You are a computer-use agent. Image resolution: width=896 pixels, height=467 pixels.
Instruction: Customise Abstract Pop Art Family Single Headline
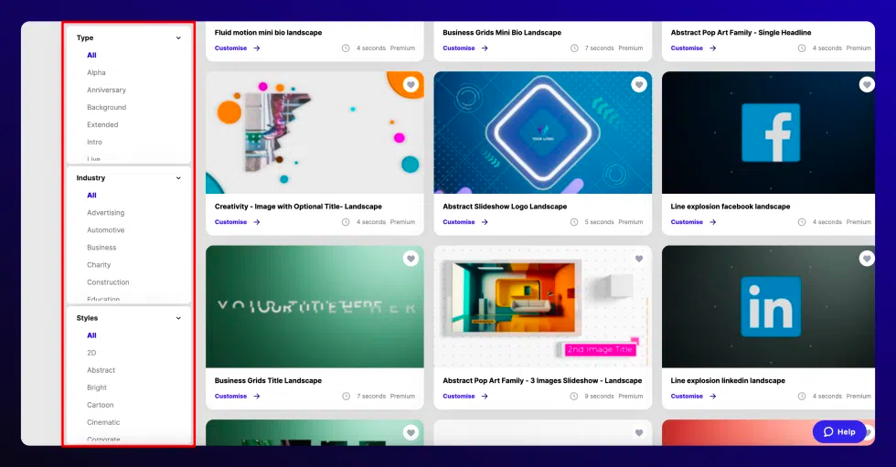click(x=687, y=48)
